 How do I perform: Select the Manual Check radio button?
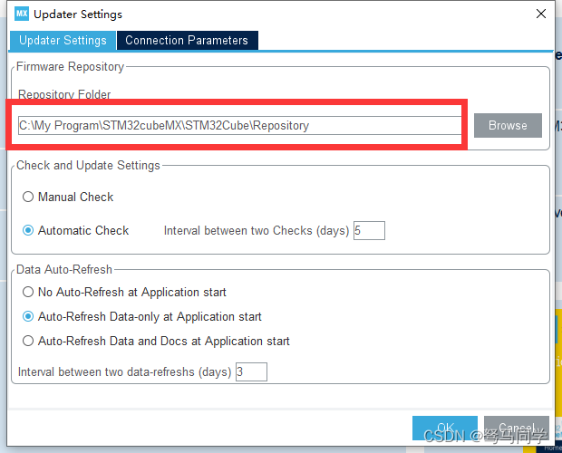point(28,197)
